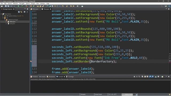Click the Open Perspective icon
This screenshot has height=96, width=171.
click(166, 6)
